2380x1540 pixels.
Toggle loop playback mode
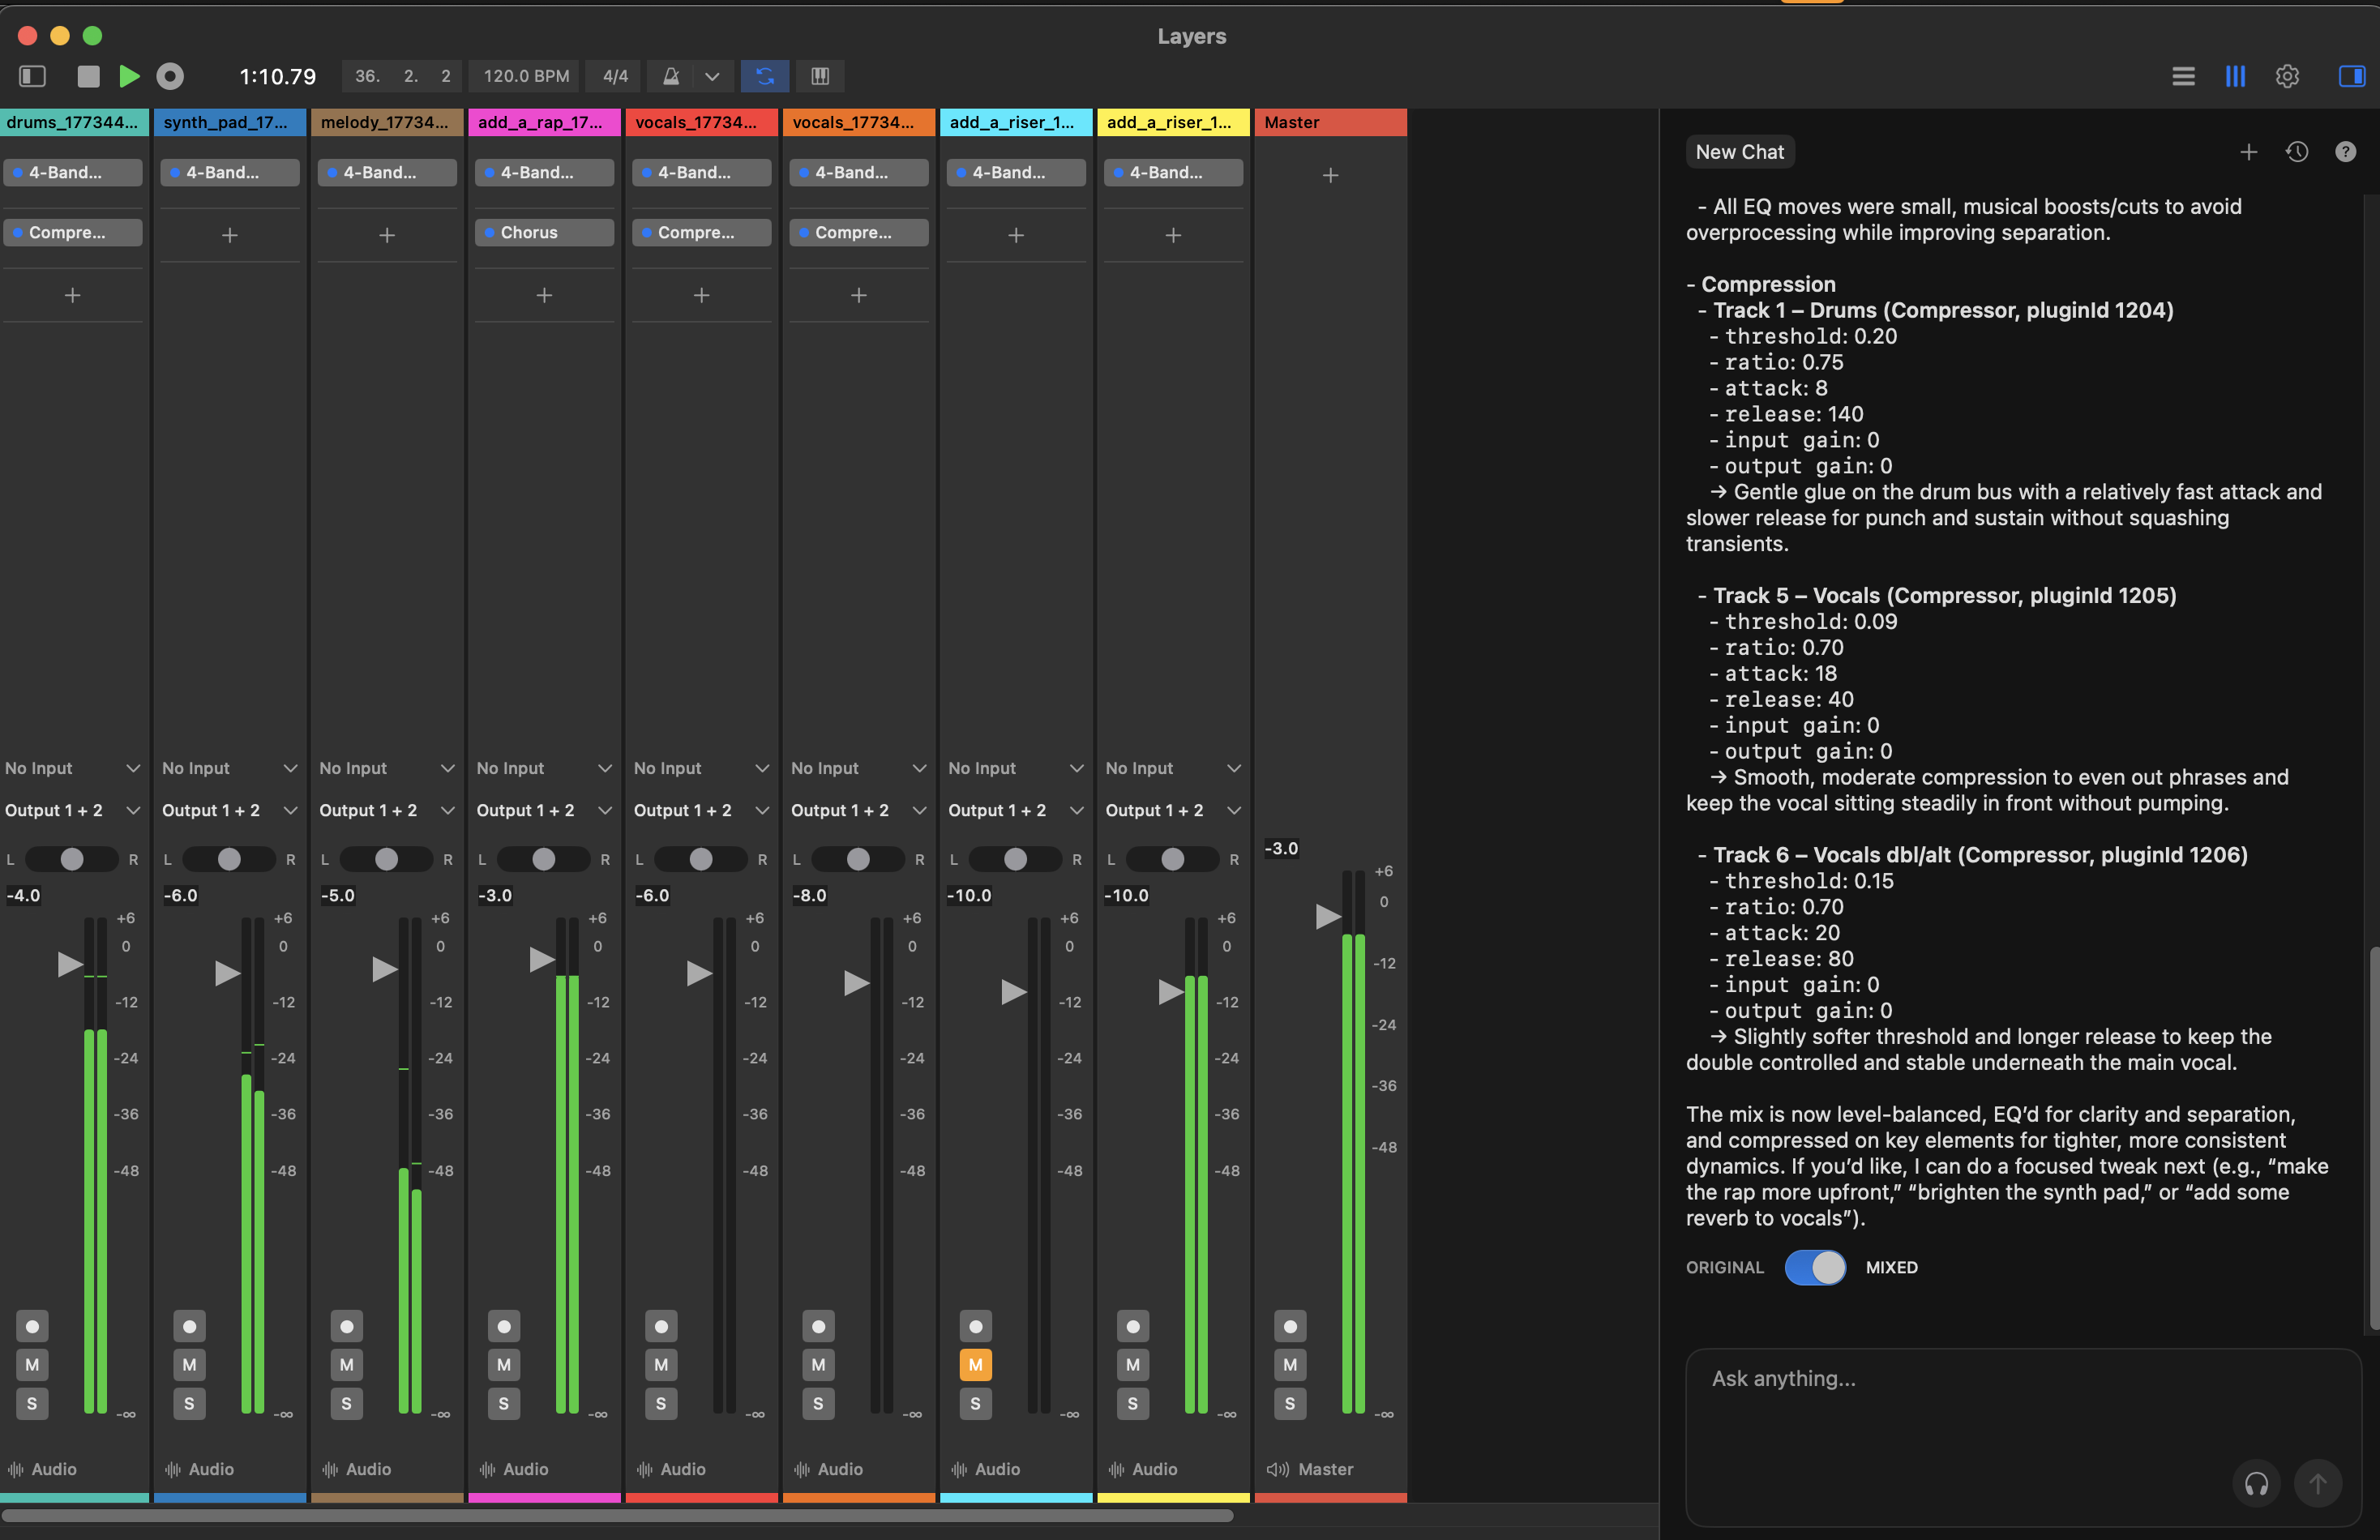tap(764, 76)
